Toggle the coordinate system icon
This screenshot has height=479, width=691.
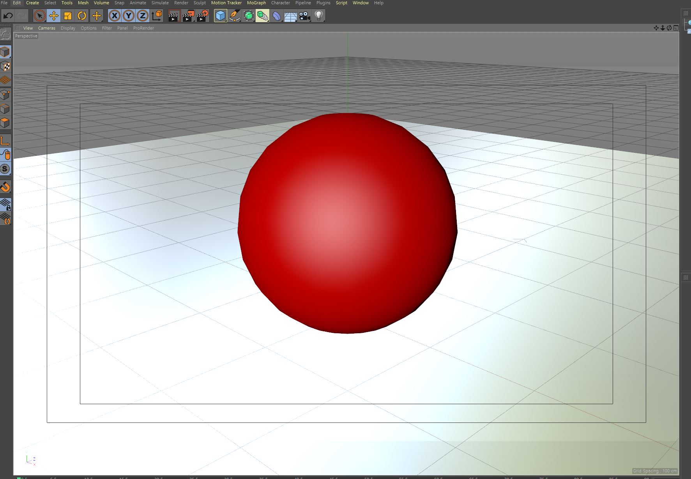[157, 16]
